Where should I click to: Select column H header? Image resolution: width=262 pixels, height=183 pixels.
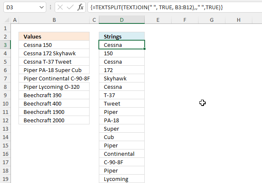[238, 20]
